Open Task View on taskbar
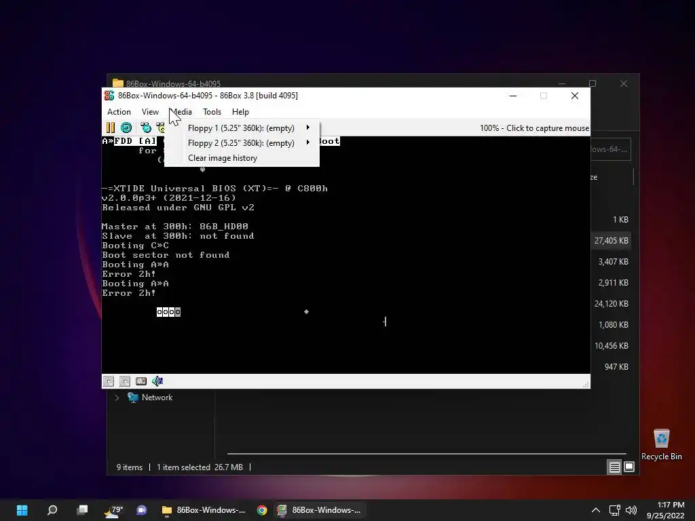 82,510
